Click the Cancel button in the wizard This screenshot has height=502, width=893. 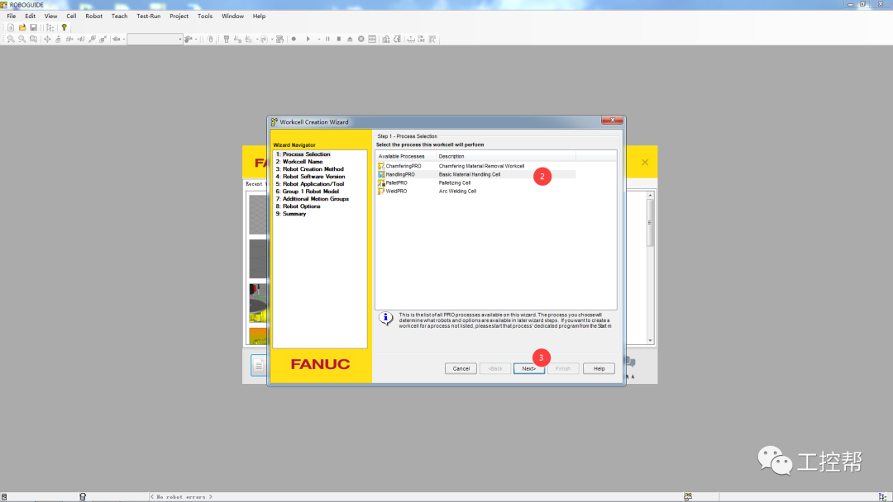click(461, 368)
